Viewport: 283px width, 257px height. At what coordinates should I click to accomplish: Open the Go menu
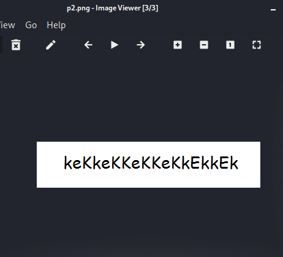point(31,25)
